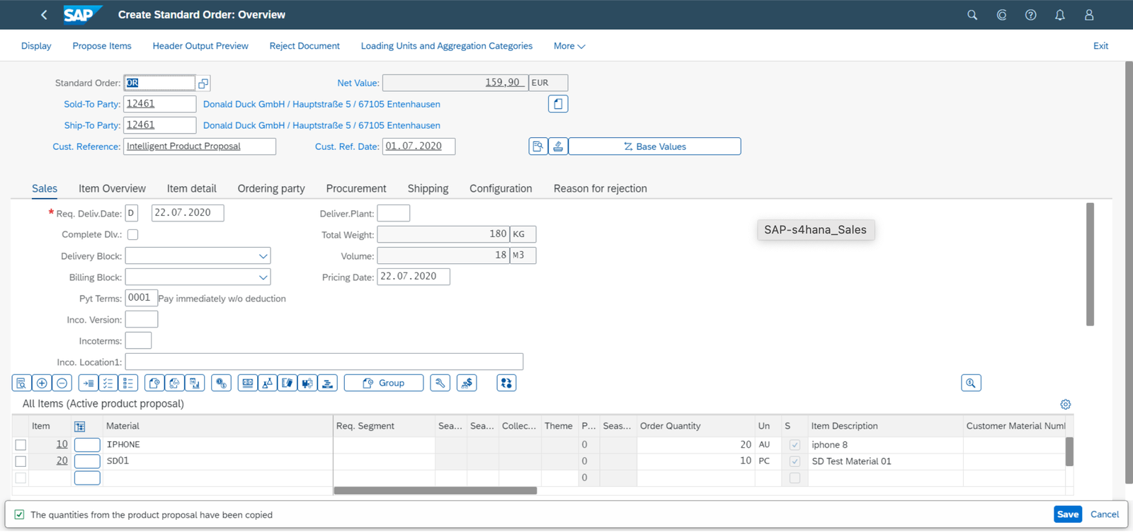Click the zoom magnifier icon above item table
1133x532 pixels.
pyautogui.click(x=971, y=383)
